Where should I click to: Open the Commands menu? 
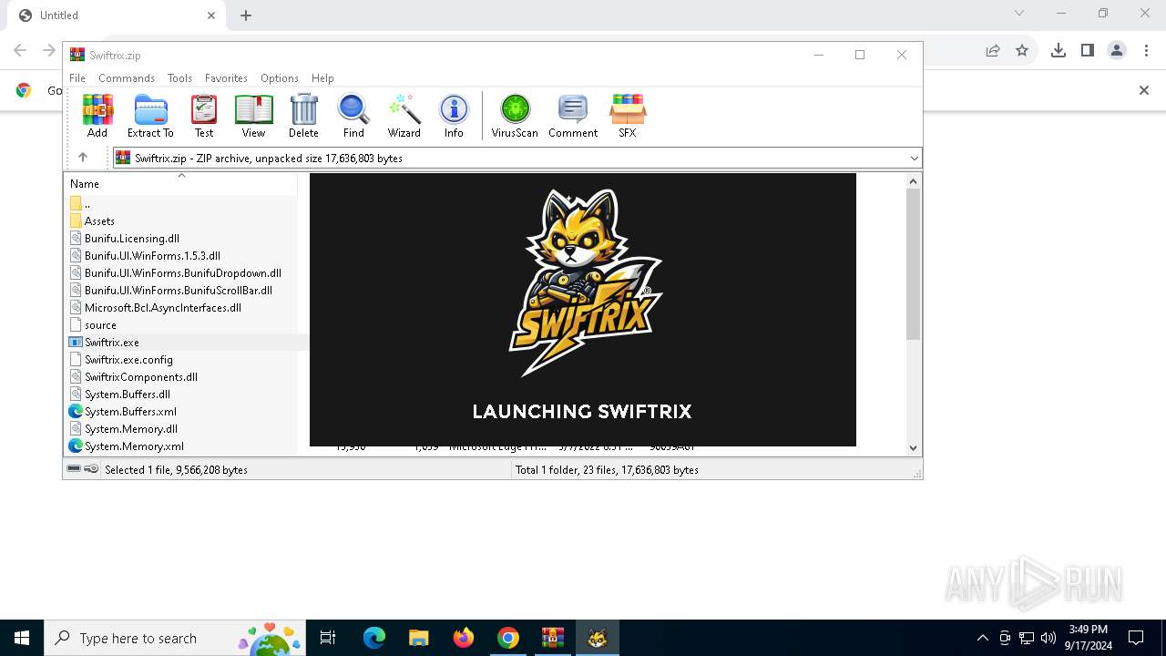click(x=127, y=78)
